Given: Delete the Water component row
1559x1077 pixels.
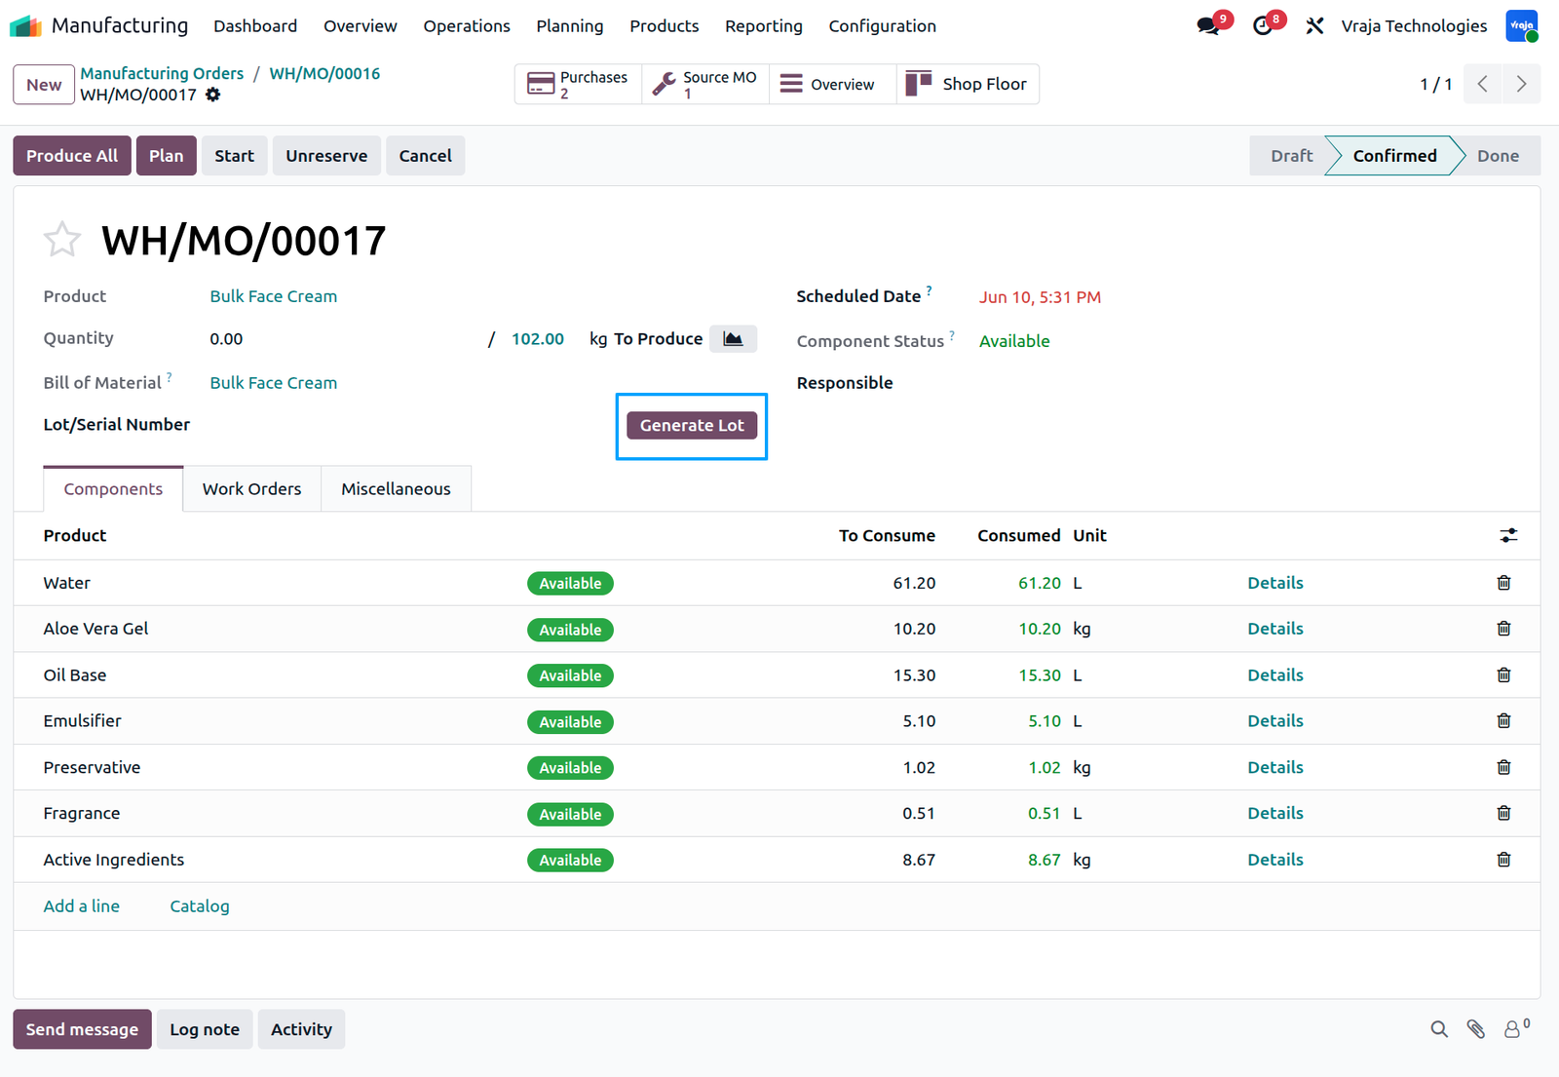Looking at the screenshot, I should [x=1503, y=583].
